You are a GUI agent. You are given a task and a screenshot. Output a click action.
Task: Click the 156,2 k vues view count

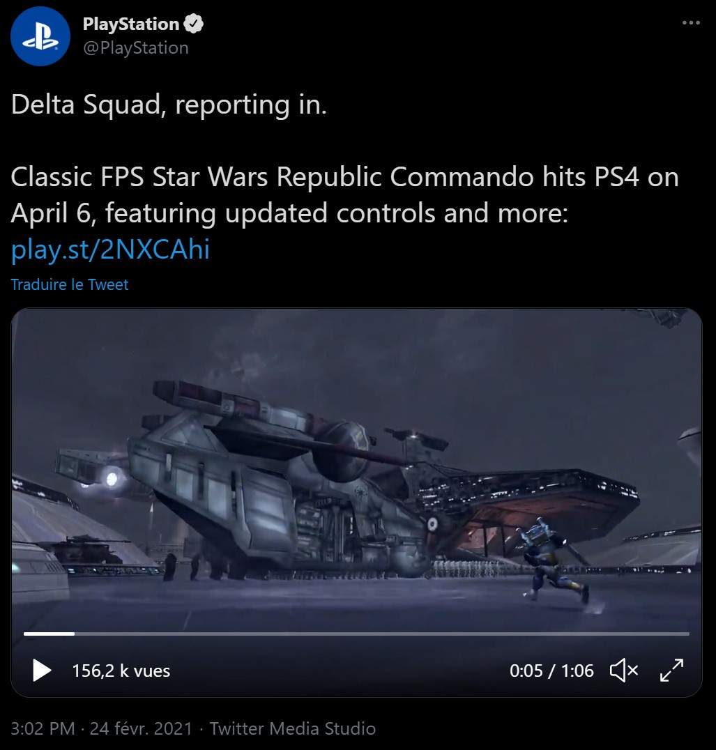click(121, 671)
